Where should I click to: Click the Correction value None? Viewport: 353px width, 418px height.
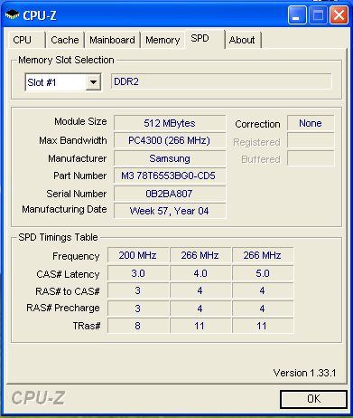click(x=311, y=123)
